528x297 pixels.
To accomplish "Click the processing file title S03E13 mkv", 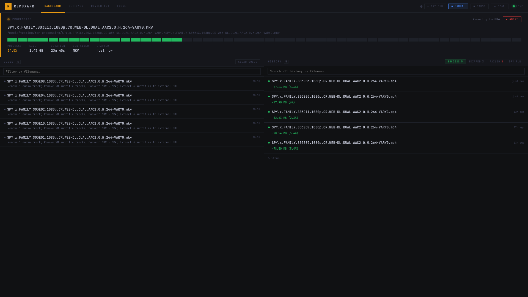I will coord(80,28).
